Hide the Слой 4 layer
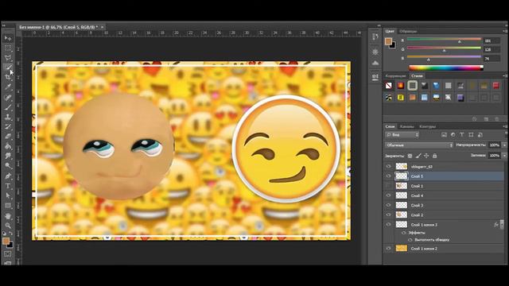 coord(388,195)
